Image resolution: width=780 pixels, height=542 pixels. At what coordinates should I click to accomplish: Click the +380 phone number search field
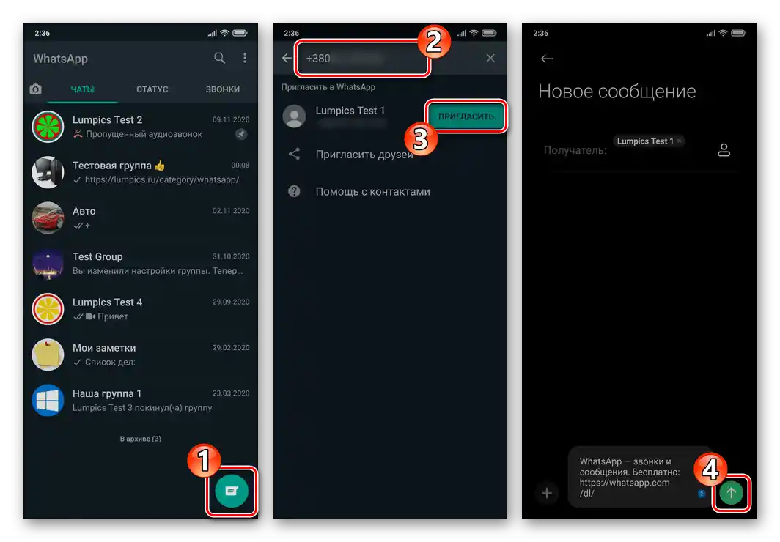[362, 58]
